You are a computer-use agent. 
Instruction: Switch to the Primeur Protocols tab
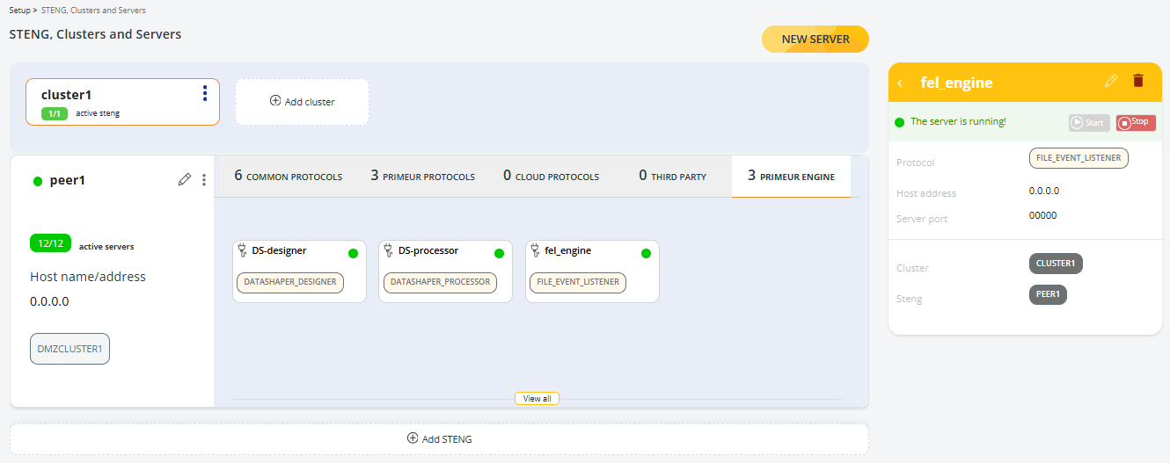(422, 177)
